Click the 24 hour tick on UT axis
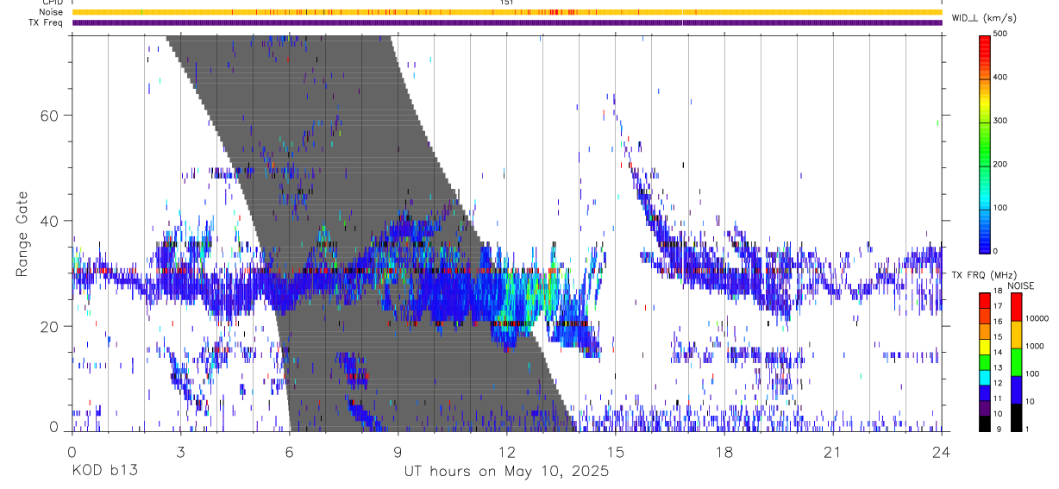 click(942, 451)
